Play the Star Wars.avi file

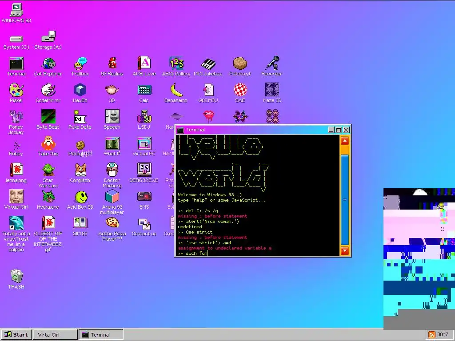coord(48,175)
